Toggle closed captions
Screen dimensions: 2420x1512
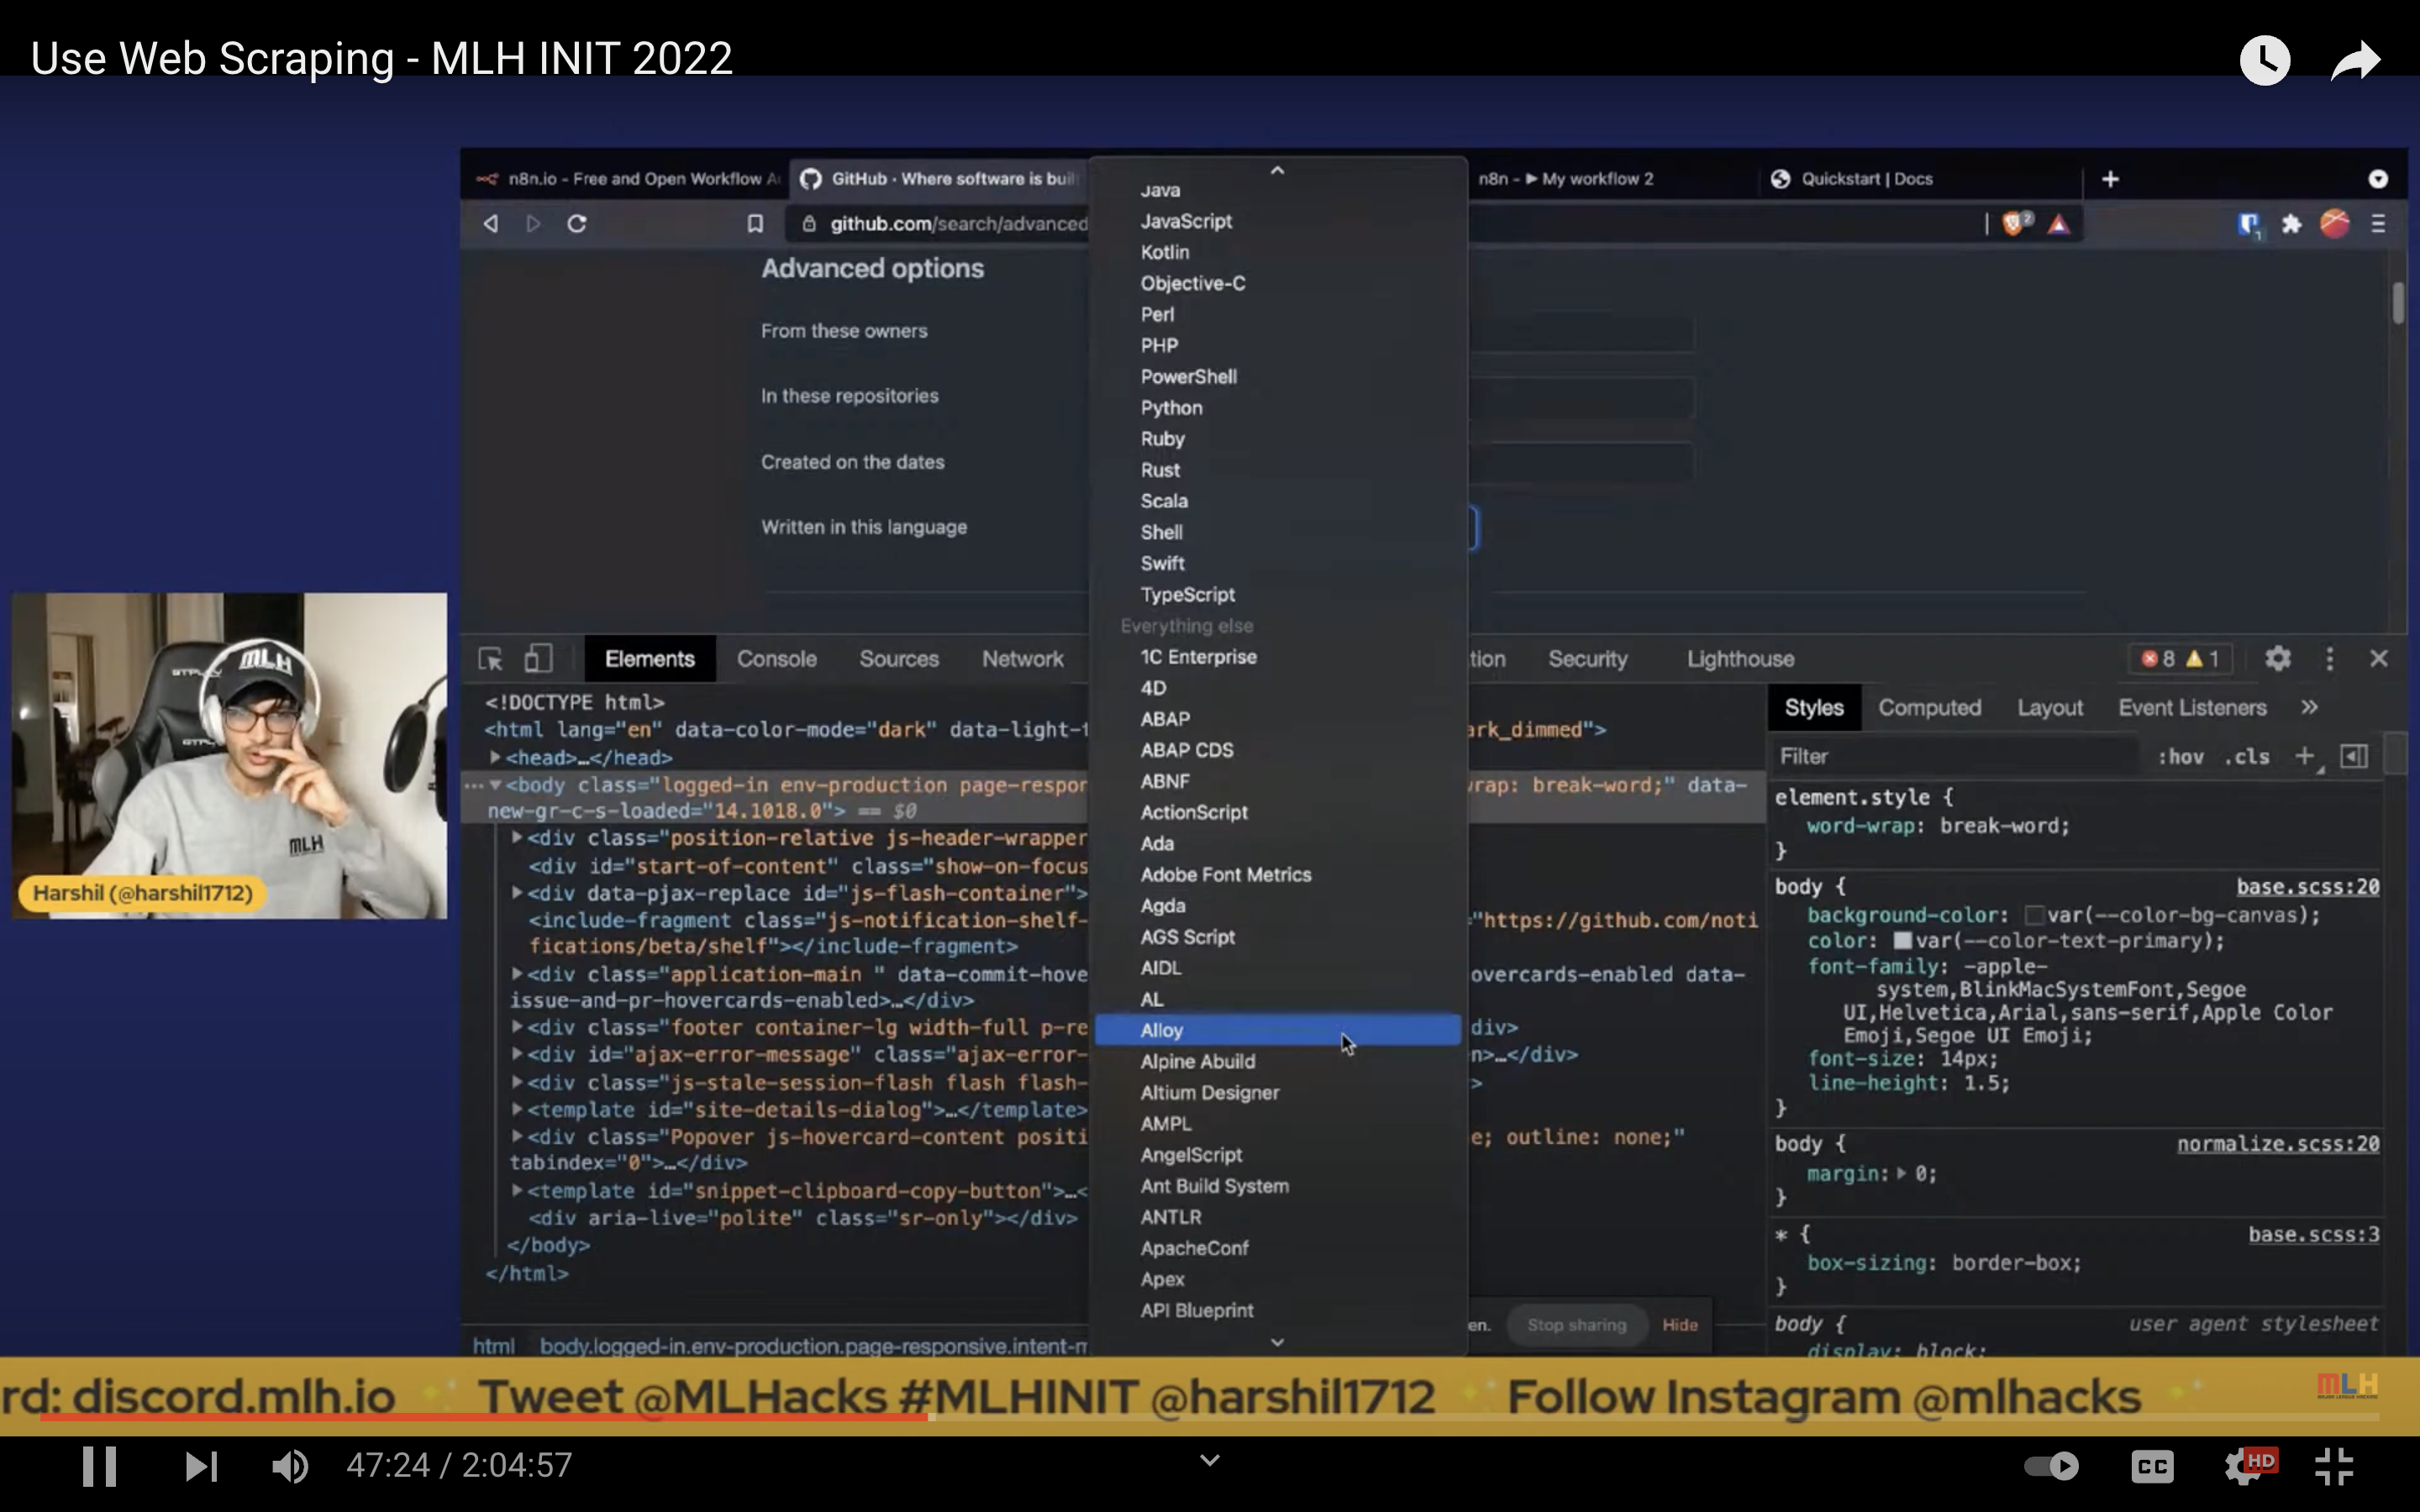(2151, 1466)
